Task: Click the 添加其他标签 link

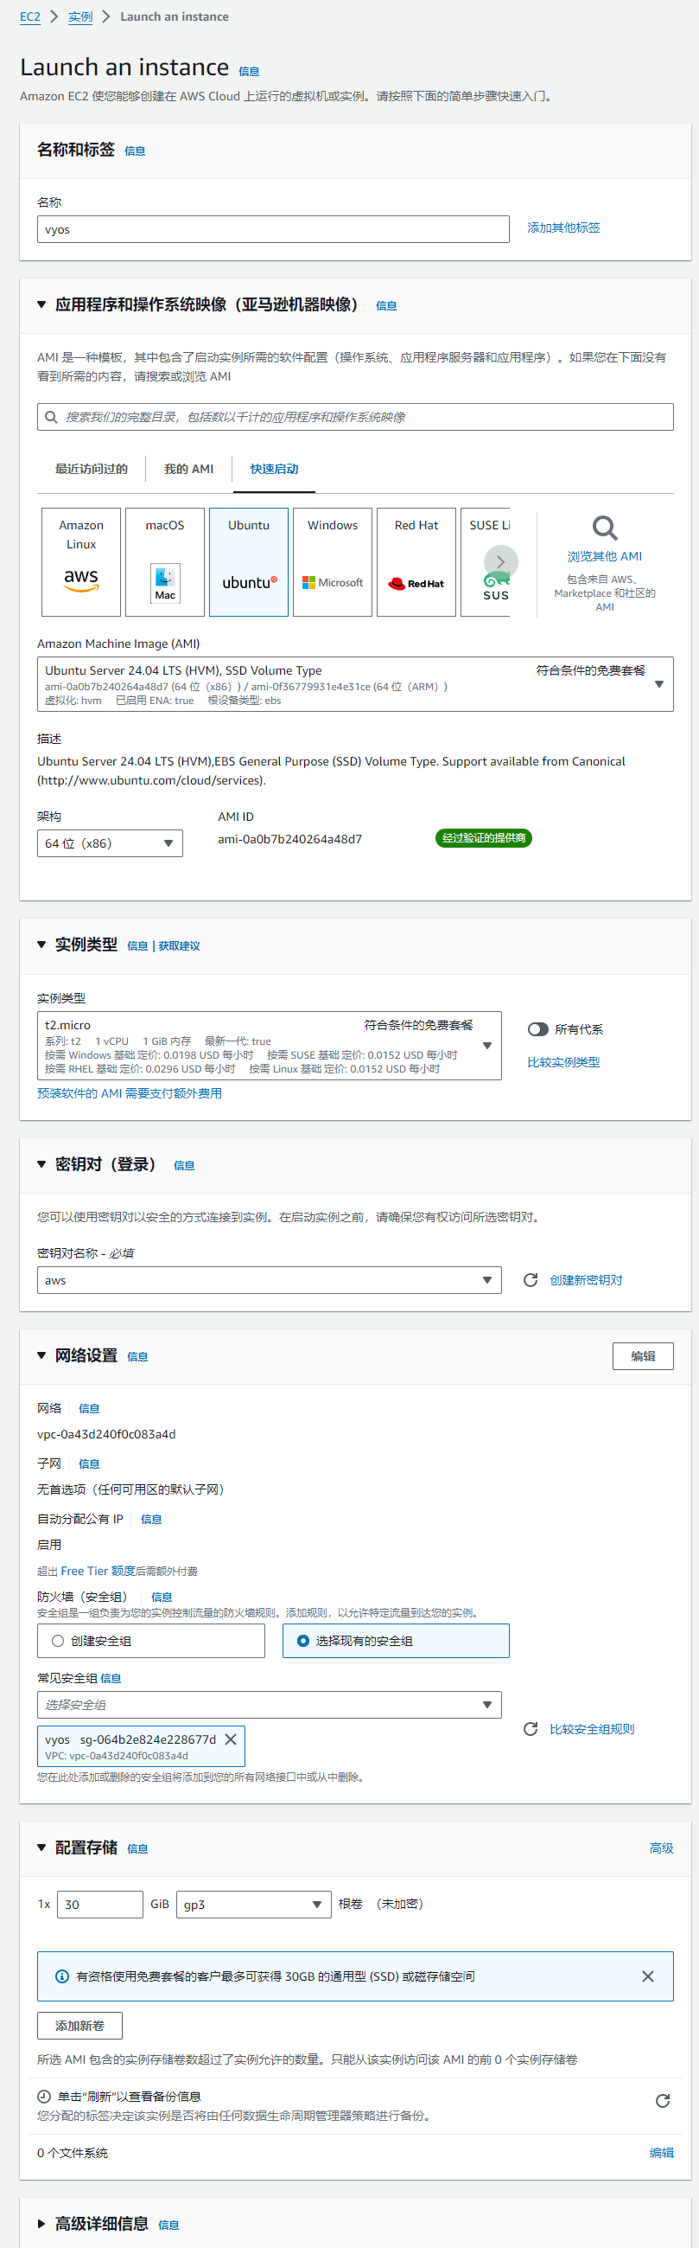Action: click(564, 227)
